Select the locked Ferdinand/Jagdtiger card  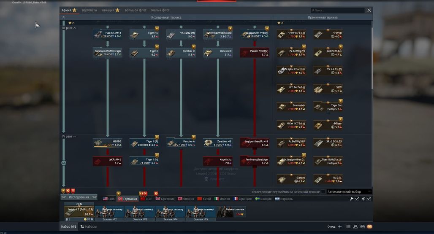click(255, 161)
